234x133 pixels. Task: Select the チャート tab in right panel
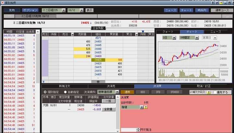(192, 32)
